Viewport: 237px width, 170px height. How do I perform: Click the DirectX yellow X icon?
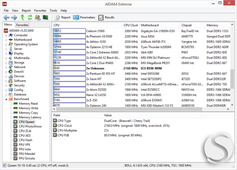(x=11, y=72)
